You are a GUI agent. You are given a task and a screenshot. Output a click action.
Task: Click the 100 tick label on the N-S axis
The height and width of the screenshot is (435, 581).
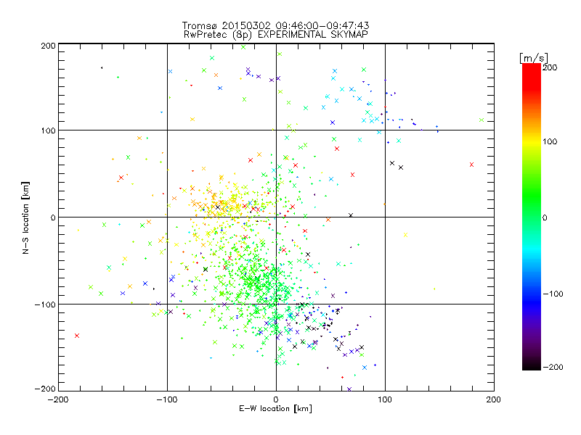[x=48, y=130]
